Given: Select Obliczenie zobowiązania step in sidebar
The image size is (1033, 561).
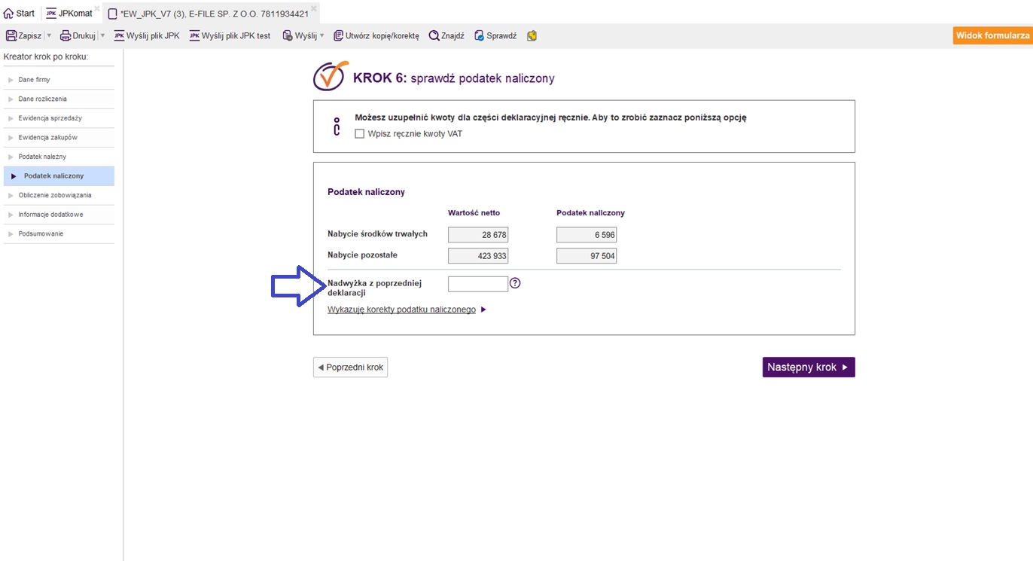Looking at the screenshot, I should coord(55,196).
